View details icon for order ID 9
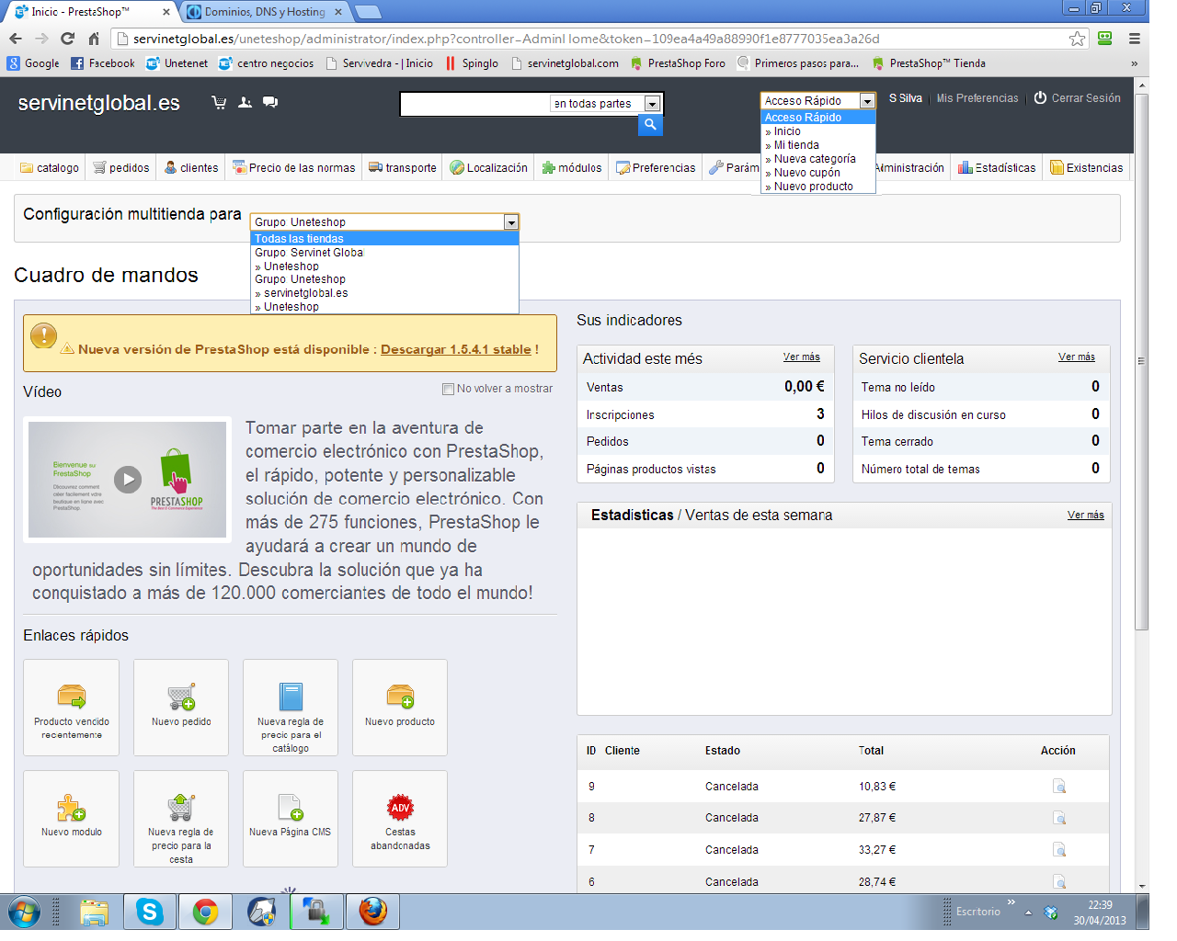Screen dimensions: 1177x941 point(1059,787)
